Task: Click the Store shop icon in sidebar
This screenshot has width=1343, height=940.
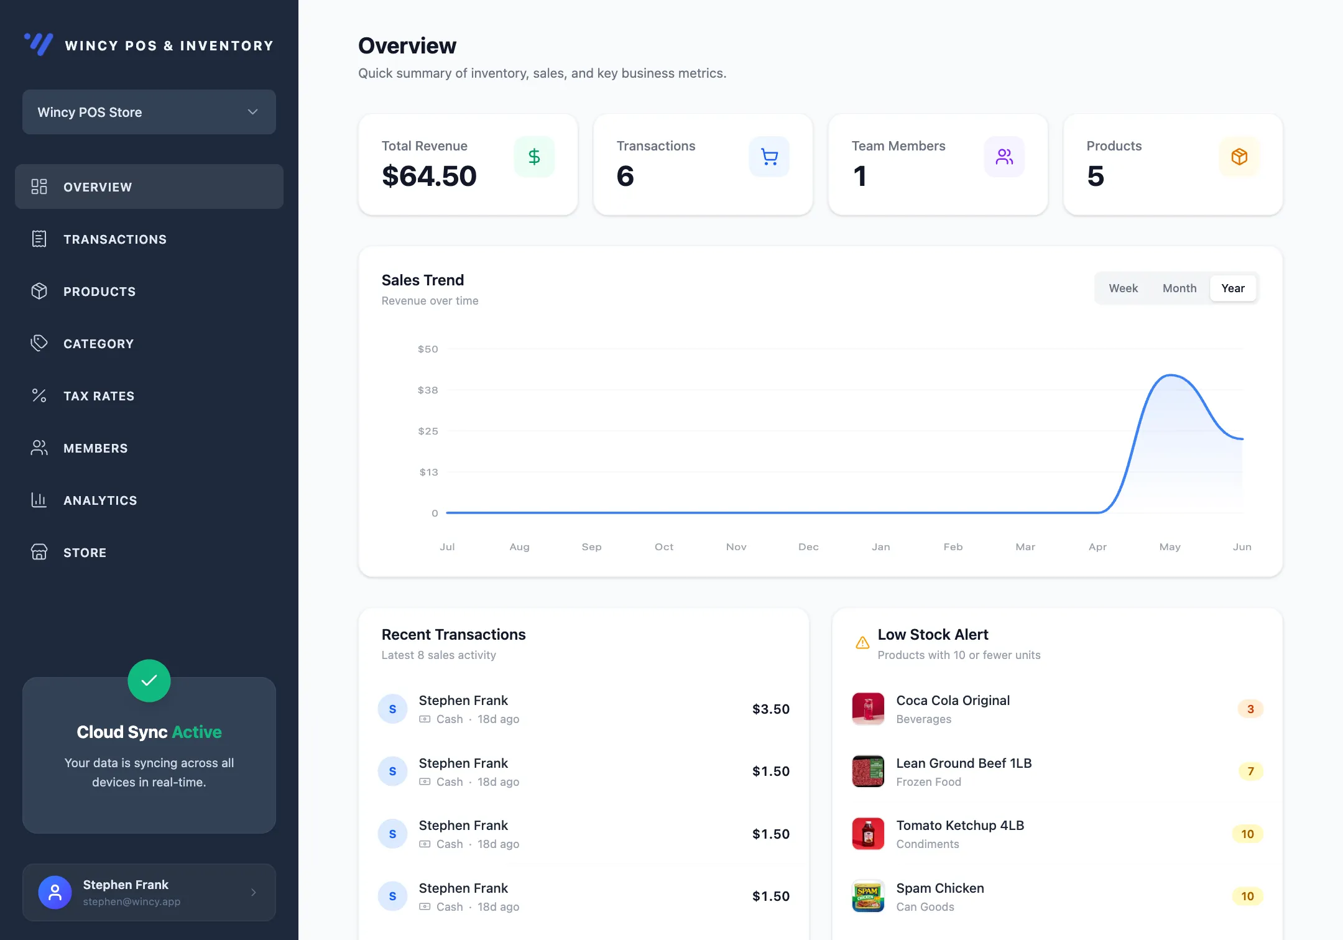Action: tap(39, 552)
